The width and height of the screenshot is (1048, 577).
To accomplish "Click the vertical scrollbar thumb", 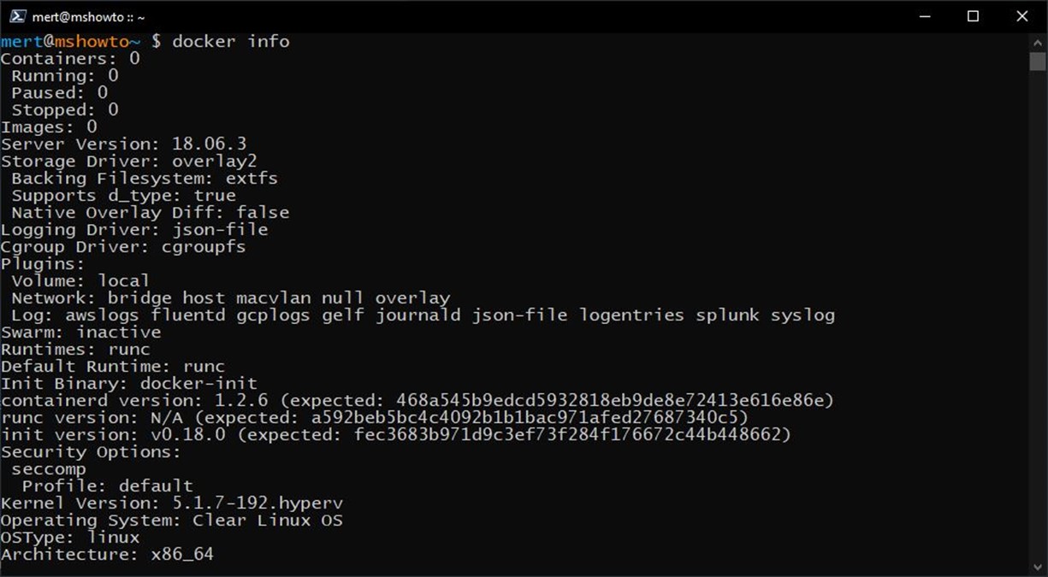I will point(1038,61).
